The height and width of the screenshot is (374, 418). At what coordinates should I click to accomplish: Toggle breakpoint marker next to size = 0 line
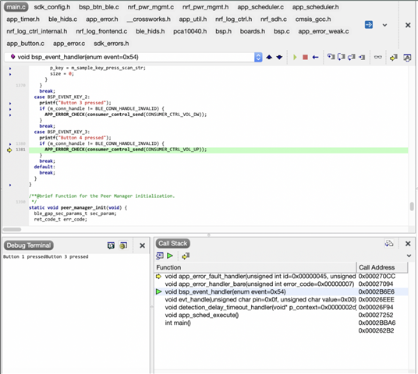point(10,74)
